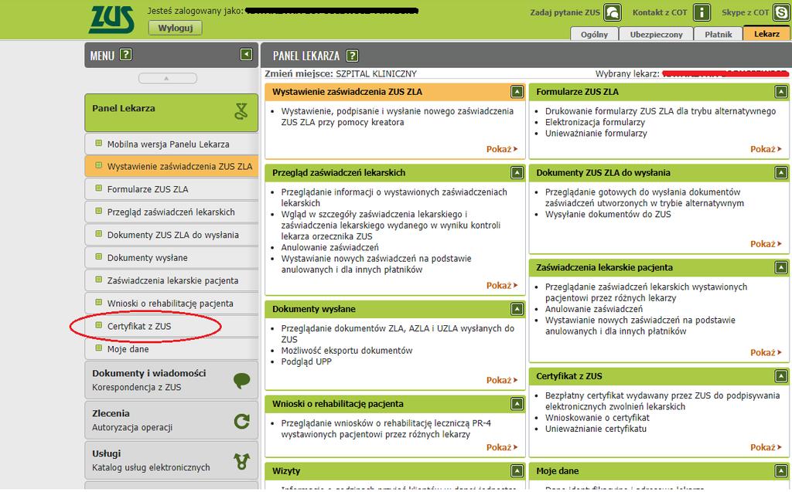Open the Panel Lekarza menu section
Viewport: 792px width, 492px height.
click(x=171, y=113)
